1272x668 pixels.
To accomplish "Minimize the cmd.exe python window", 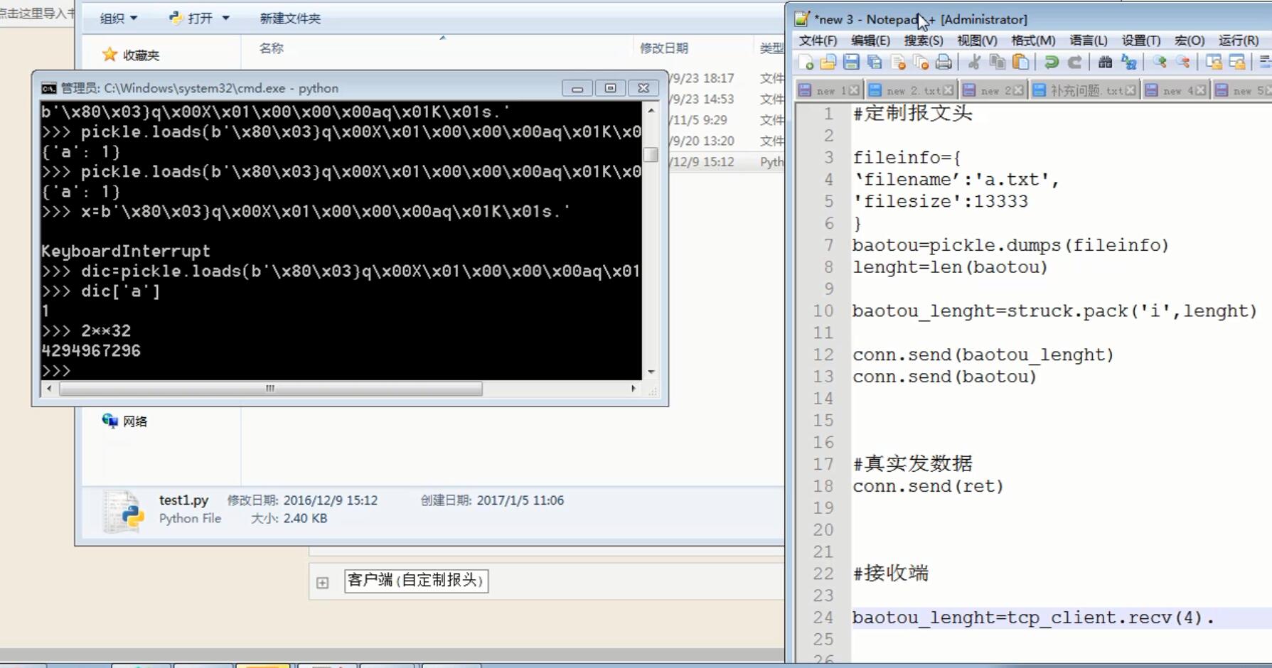I will point(577,88).
